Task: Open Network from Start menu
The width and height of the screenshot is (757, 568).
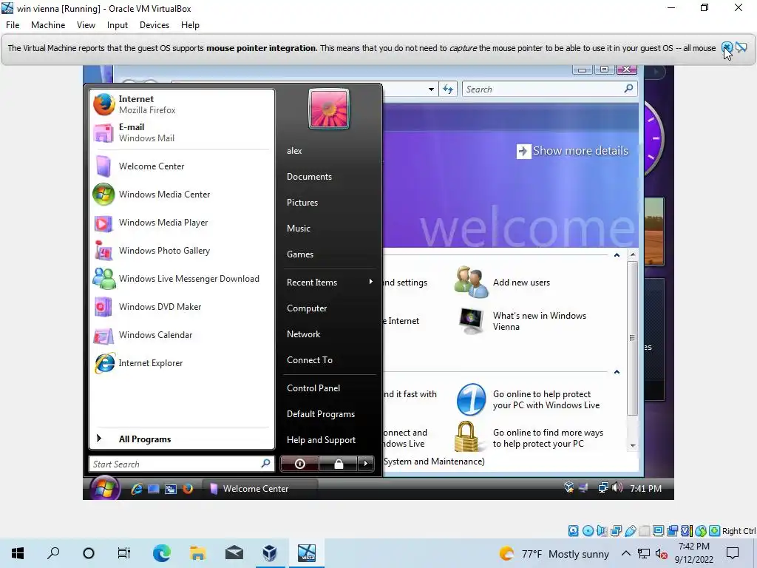Action: [329, 334]
